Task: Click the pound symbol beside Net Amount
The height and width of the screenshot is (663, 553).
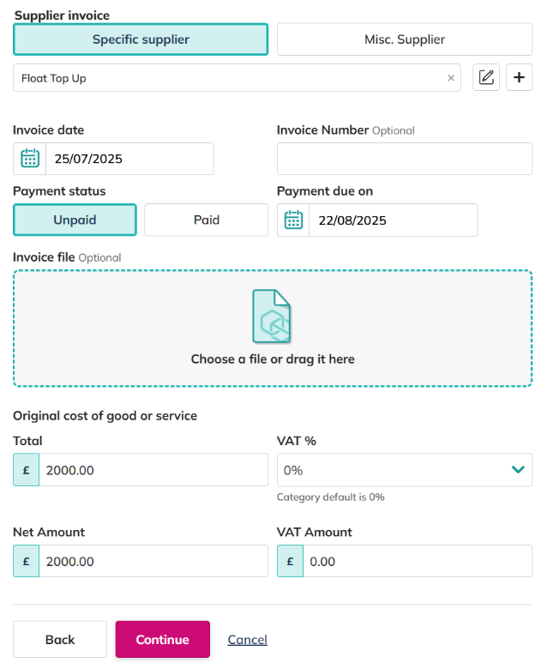Action: tap(27, 561)
